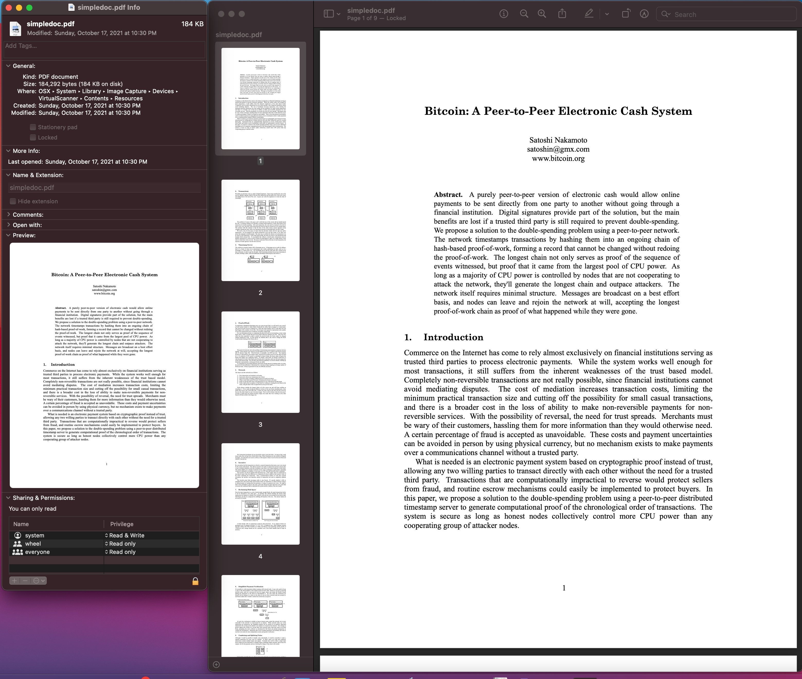Zoom in using the magnifier plus icon
Screen dimensions: 802x679
[x=542, y=14]
